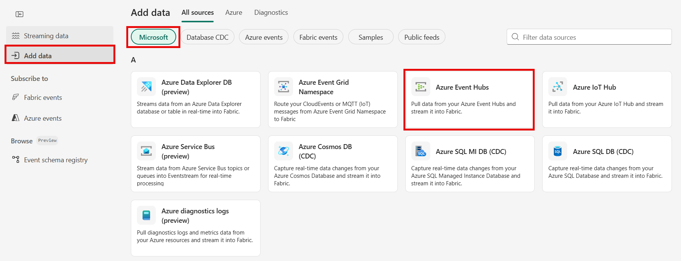The height and width of the screenshot is (261, 681).
Task: Switch to the Azure tab
Action: point(234,12)
